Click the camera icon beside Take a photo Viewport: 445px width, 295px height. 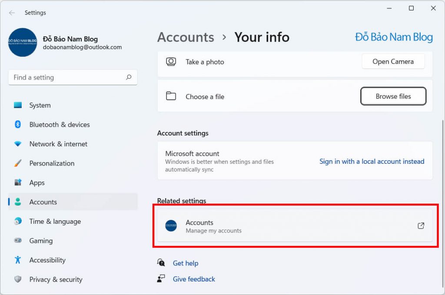point(171,62)
